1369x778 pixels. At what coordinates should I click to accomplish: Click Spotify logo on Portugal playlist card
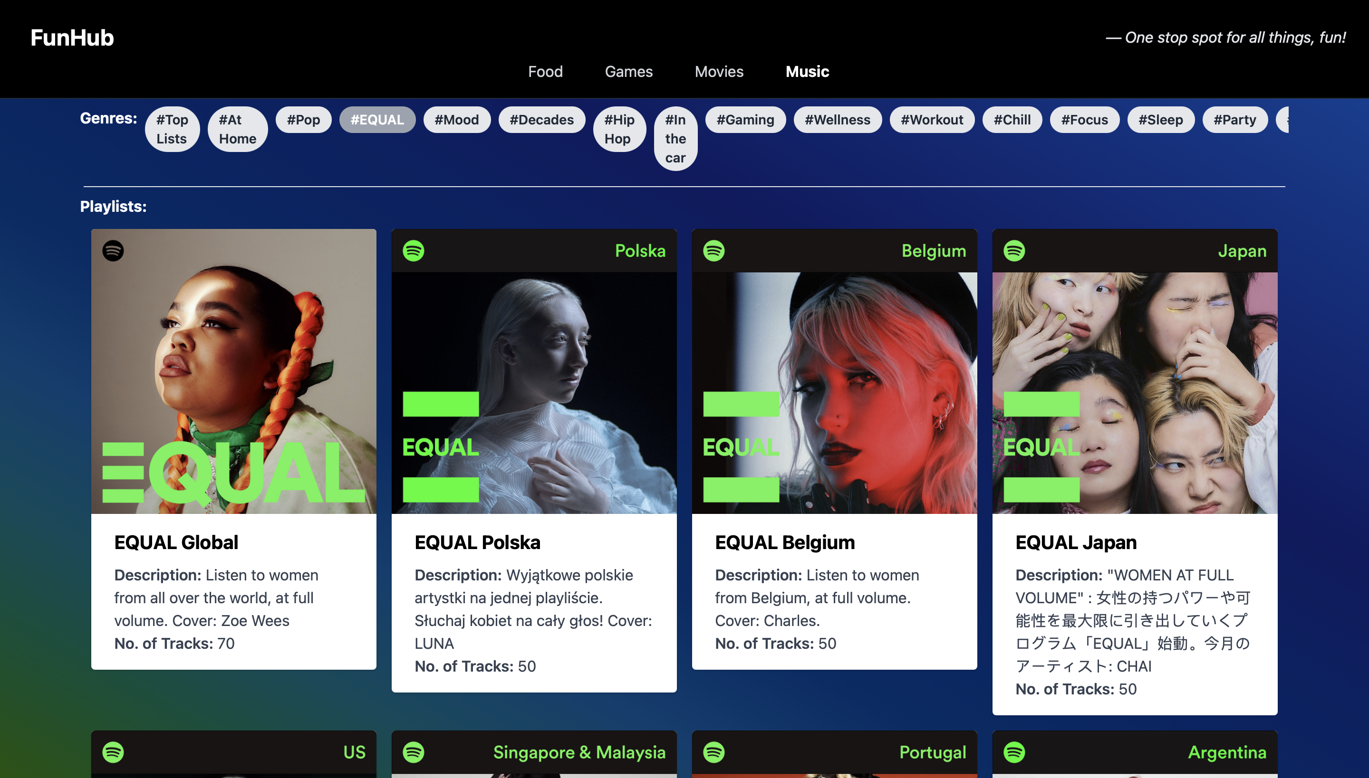[714, 752]
